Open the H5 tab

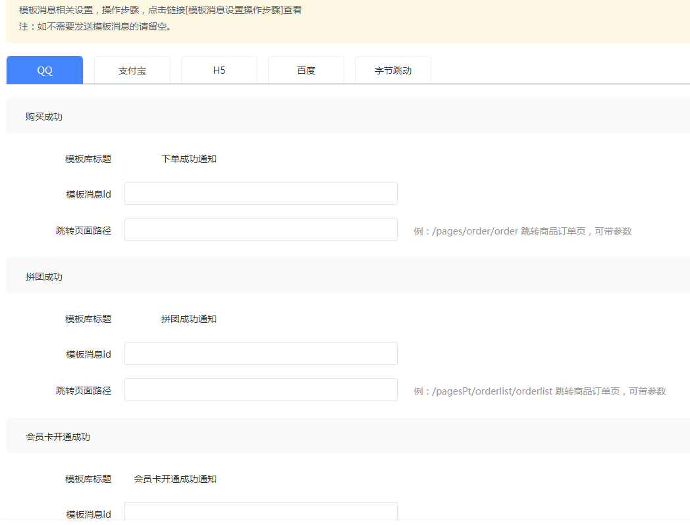(x=219, y=70)
